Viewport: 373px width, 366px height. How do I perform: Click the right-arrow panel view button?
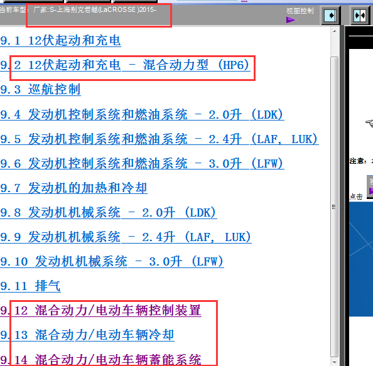(x=331, y=16)
